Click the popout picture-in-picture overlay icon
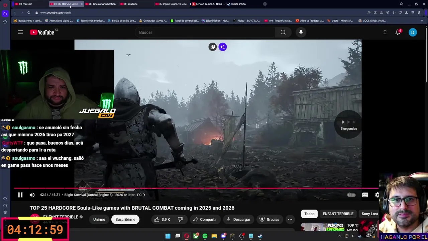 pos(213,47)
